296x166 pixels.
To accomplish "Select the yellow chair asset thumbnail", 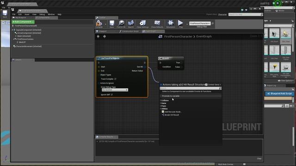I will click(x=286, y=33).
